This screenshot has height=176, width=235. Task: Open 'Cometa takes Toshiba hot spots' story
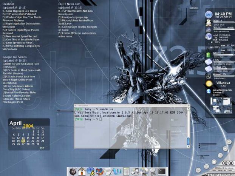pyautogui.click(x=77, y=28)
